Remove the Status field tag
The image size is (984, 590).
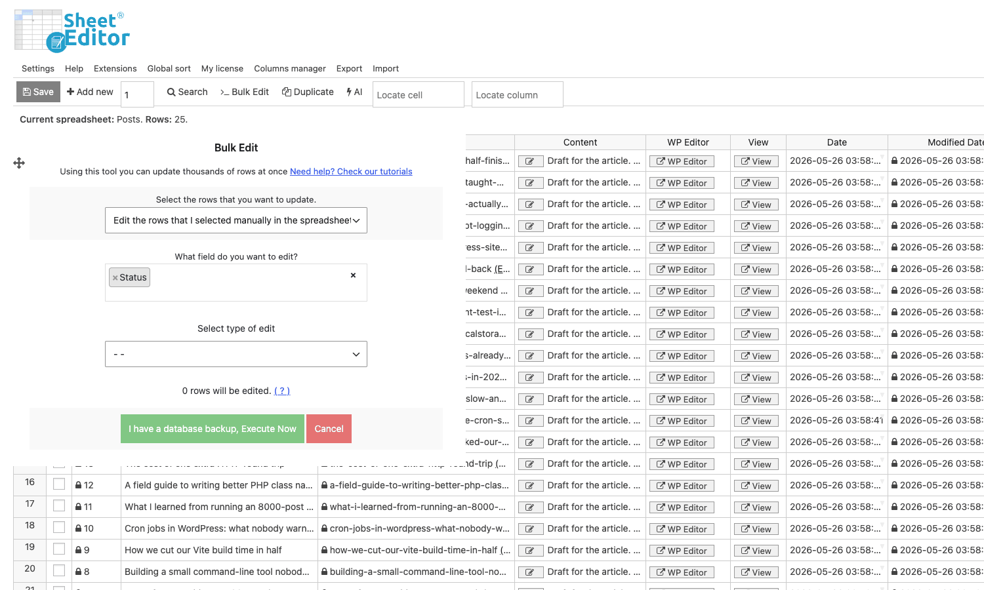(115, 278)
